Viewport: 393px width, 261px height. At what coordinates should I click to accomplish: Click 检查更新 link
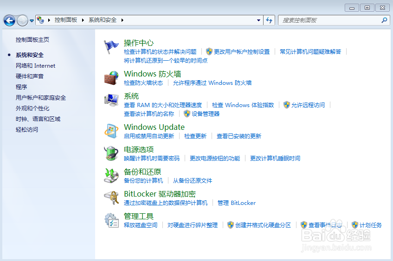click(x=195, y=136)
